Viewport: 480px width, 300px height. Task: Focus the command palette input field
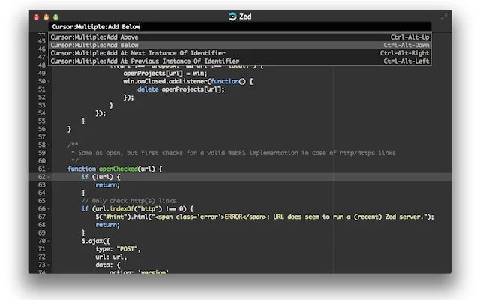pyautogui.click(x=240, y=27)
